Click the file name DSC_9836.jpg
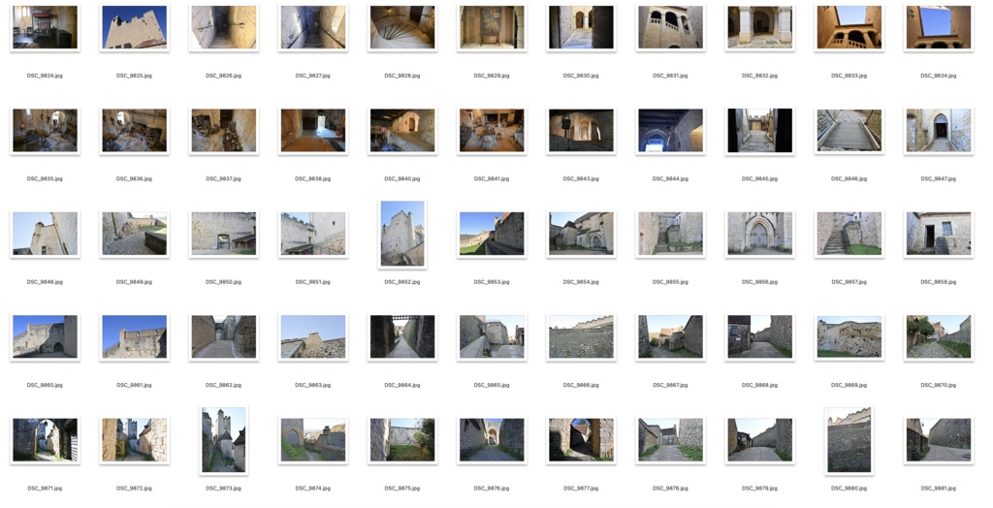 pyautogui.click(x=134, y=178)
